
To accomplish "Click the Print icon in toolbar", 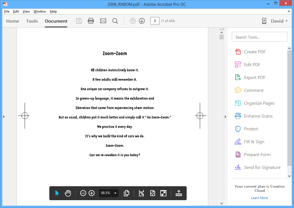I will (91, 21).
